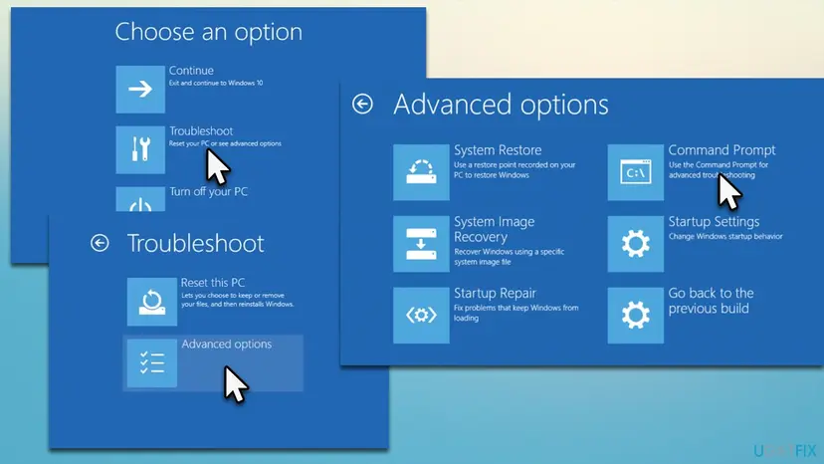Click 'Exit and continue to Windows 10' text
The height and width of the screenshot is (464, 824).
(x=216, y=83)
